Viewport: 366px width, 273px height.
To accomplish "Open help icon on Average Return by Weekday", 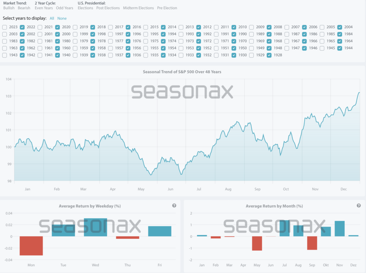I will coord(174,206).
